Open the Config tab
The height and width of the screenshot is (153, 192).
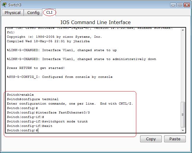click(33, 13)
